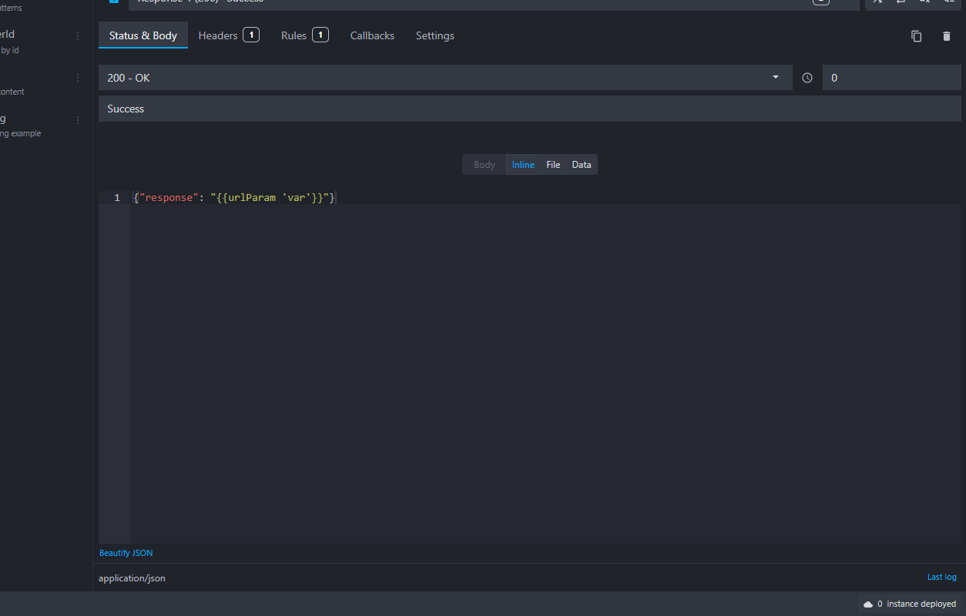The height and width of the screenshot is (616, 966).
Task: Switch body type to File
Action: 553,164
